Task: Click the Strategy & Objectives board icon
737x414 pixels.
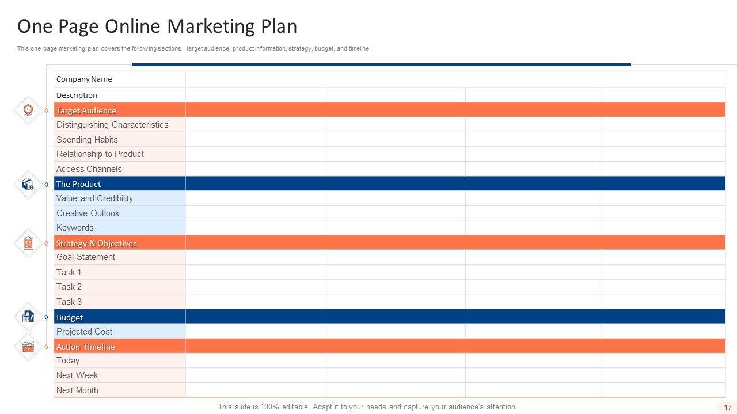Action: click(28, 243)
